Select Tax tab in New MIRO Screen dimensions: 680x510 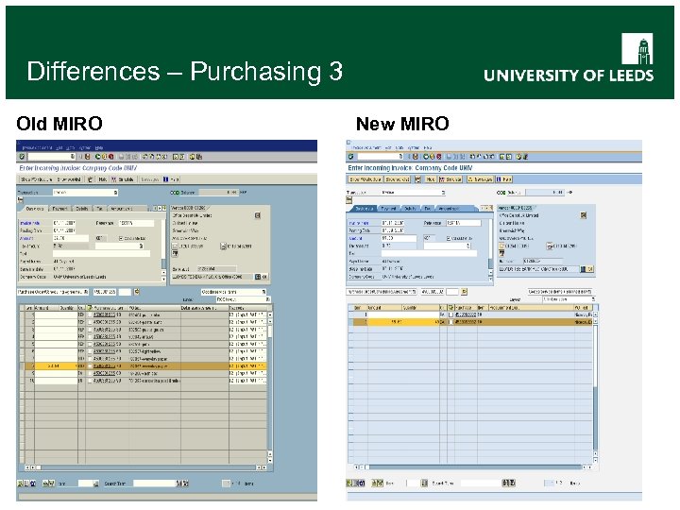427,208
